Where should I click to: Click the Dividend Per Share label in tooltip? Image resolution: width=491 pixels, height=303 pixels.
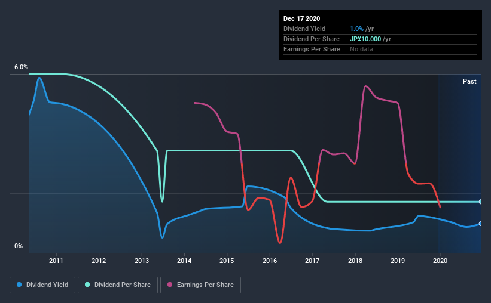point(311,39)
